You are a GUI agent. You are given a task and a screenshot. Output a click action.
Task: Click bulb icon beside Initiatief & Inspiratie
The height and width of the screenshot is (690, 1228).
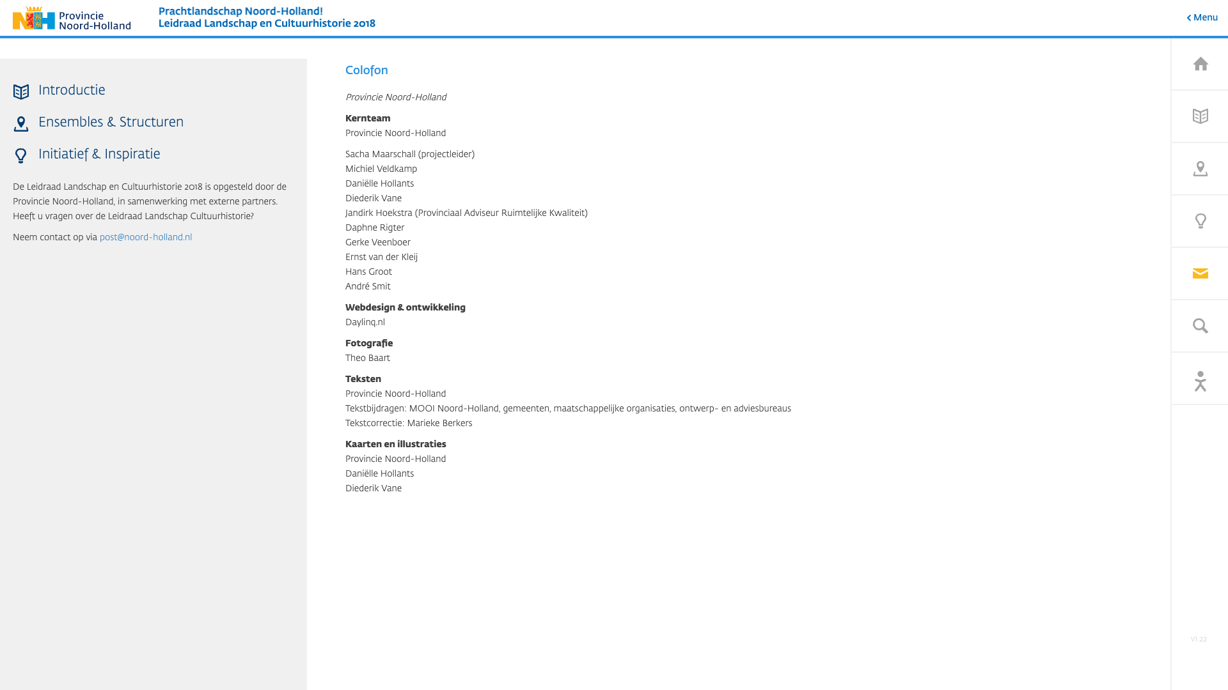point(21,156)
